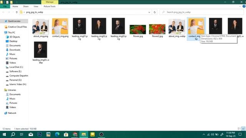
Task: Open Software (E:) drive
Action: click(15, 71)
